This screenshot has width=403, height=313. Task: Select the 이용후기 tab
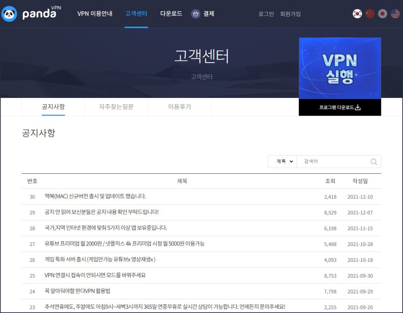click(179, 107)
